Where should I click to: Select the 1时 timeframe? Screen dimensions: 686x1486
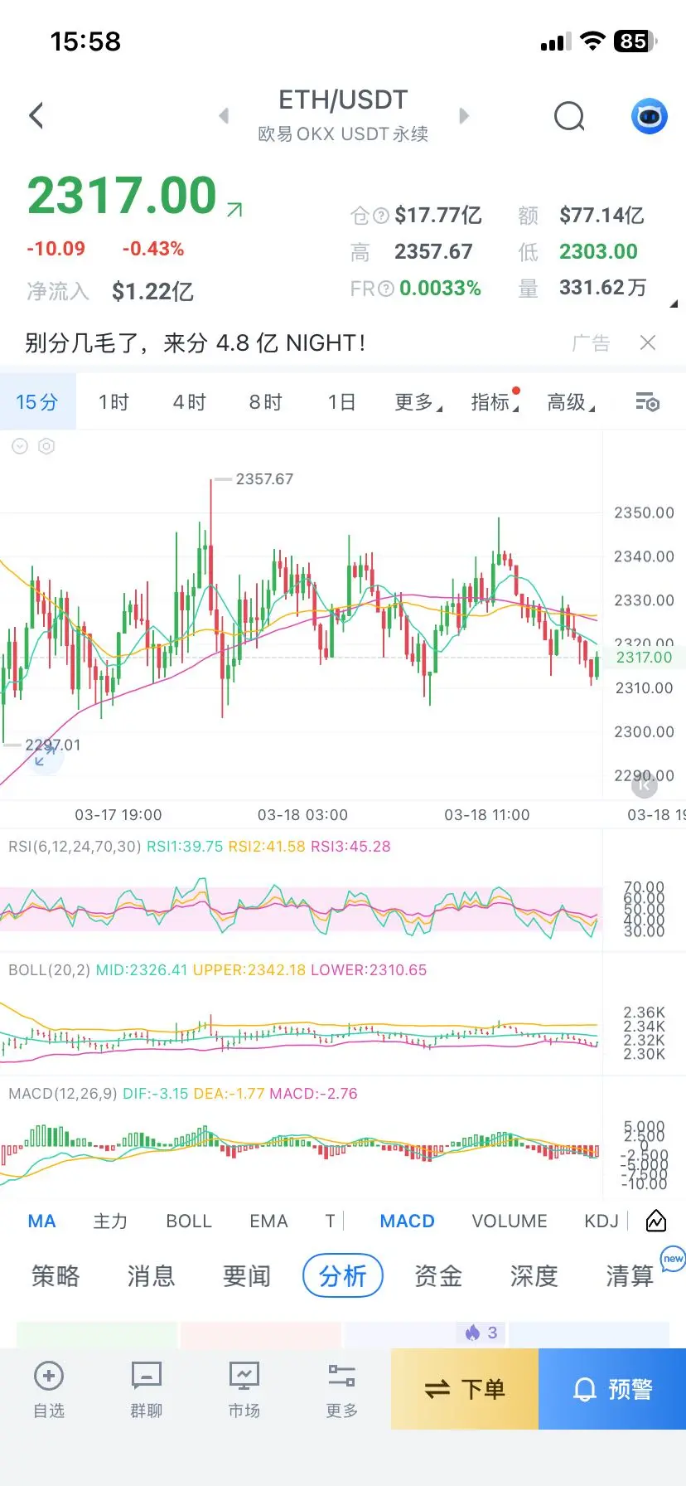(x=114, y=402)
